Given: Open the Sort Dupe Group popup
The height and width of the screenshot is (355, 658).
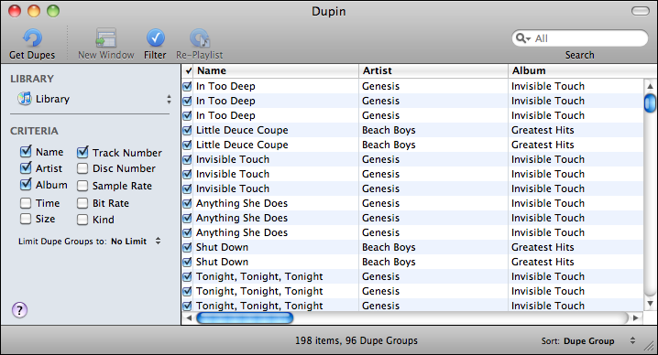Looking at the screenshot, I should coord(599,341).
